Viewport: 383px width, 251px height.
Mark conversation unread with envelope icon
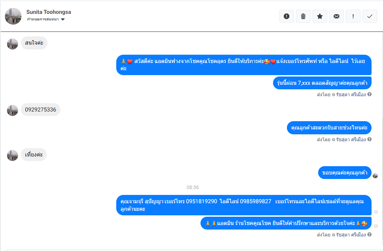click(x=337, y=16)
